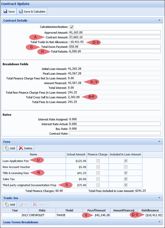Toggle Included in Loan Amount for Title & Licensing fees
This screenshot has width=165, height=228.
tap(126, 173)
